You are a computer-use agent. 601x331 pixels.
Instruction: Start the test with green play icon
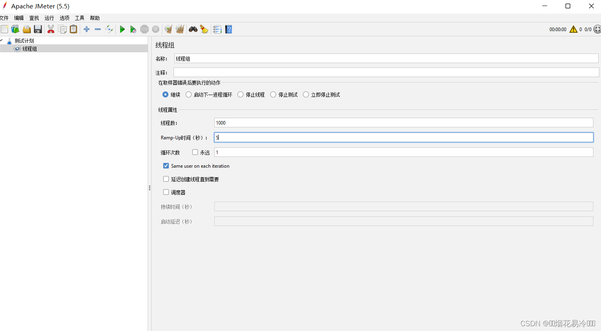[x=123, y=29]
